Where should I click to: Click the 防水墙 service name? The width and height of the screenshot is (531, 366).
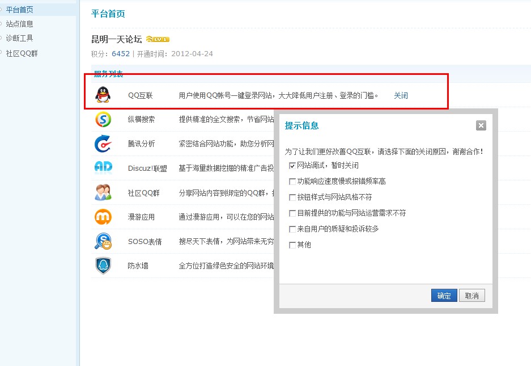138,266
